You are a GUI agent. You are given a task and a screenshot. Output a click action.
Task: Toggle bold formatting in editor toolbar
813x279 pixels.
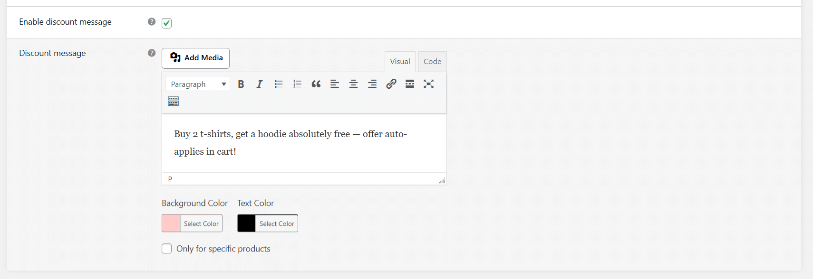click(x=241, y=84)
